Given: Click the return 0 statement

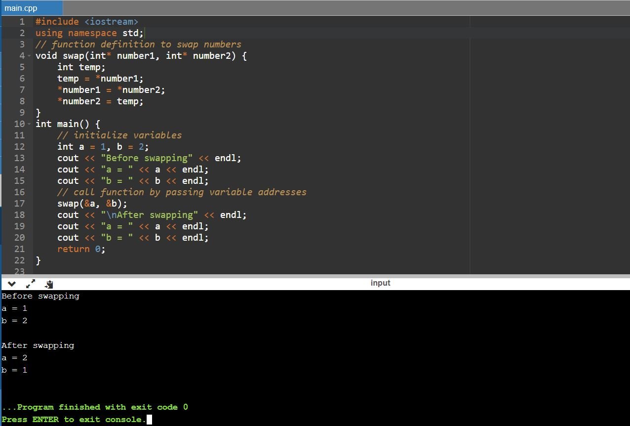Looking at the screenshot, I should pos(81,249).
